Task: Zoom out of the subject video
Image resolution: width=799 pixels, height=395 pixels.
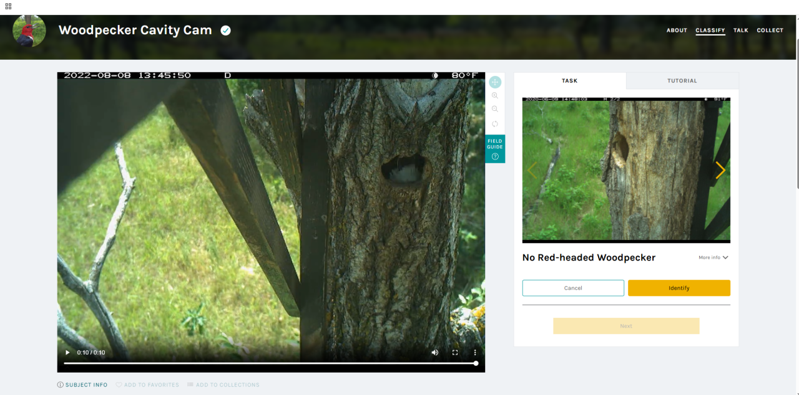Action: point(495,110)
